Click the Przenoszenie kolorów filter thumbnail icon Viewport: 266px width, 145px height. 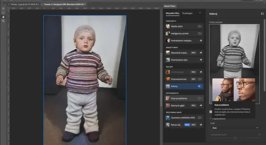[168, 79]
